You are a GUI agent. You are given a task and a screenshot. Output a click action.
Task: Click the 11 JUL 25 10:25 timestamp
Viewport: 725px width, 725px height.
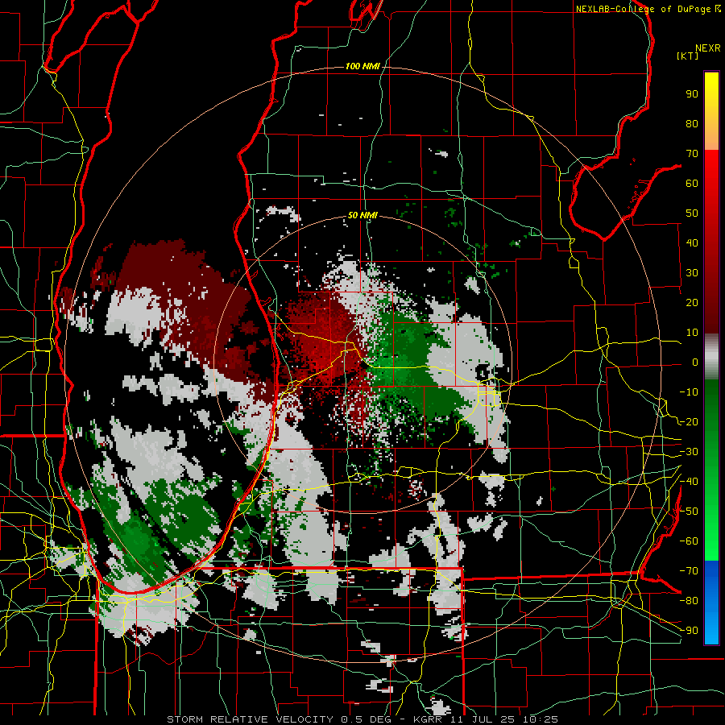click(x=505, y=719)
